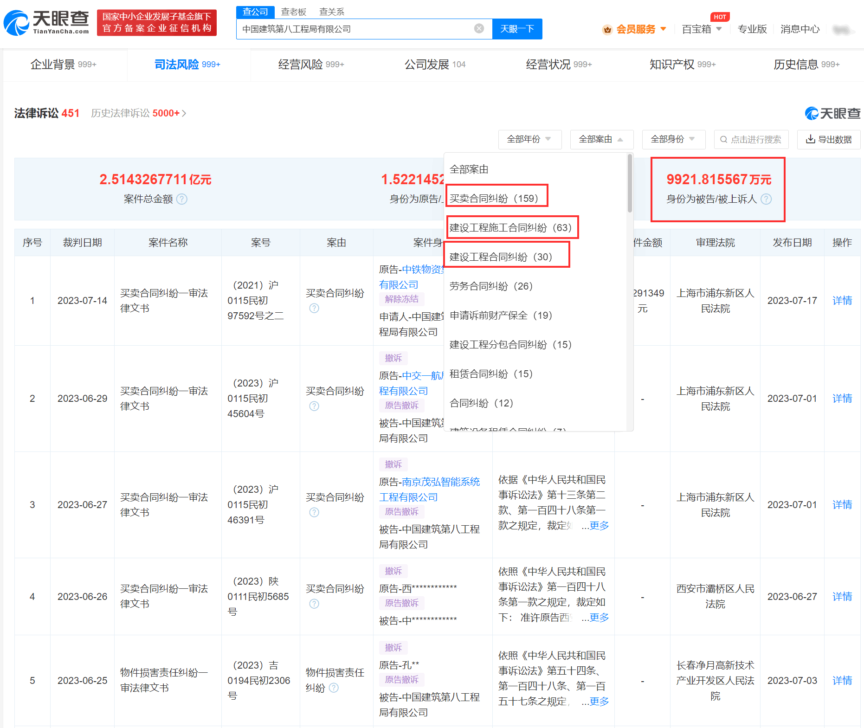864x728 pixels.
Task: Open help for 身份为被告/被上诉人
Action: click(x=766, y=199)
